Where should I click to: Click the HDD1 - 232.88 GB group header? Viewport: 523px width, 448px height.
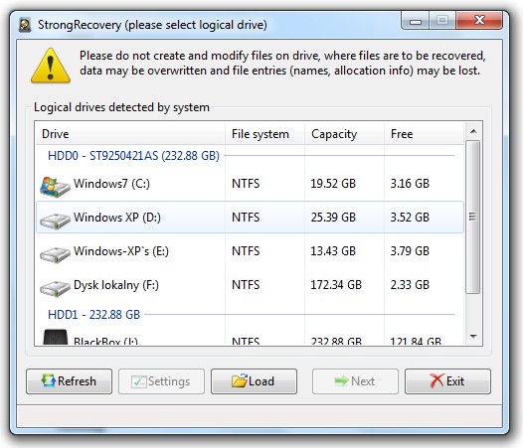(94, 315)
